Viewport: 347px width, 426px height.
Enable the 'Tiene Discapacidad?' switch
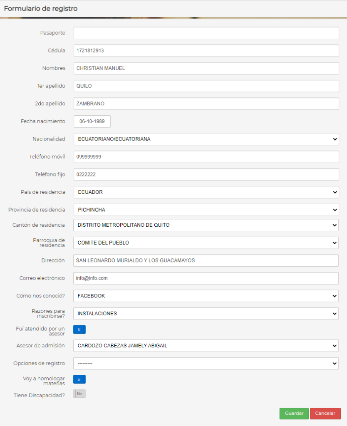[x=79, y=394]
